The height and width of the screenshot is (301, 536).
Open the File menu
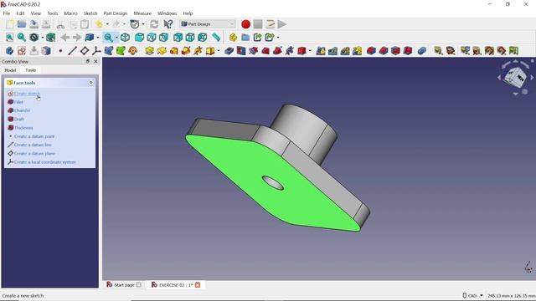coord(7,13)
